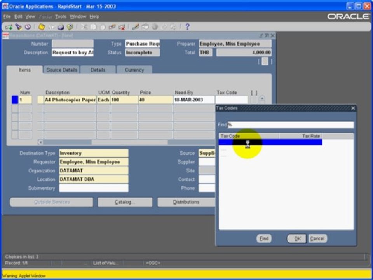The height and width of the screenshot is (280, 373).
Task: Click Find button in Tax Codes dialog
Action: coord(264,238)
